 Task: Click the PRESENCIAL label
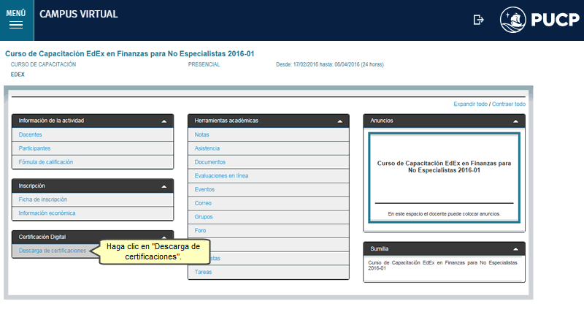pos(204,64)
